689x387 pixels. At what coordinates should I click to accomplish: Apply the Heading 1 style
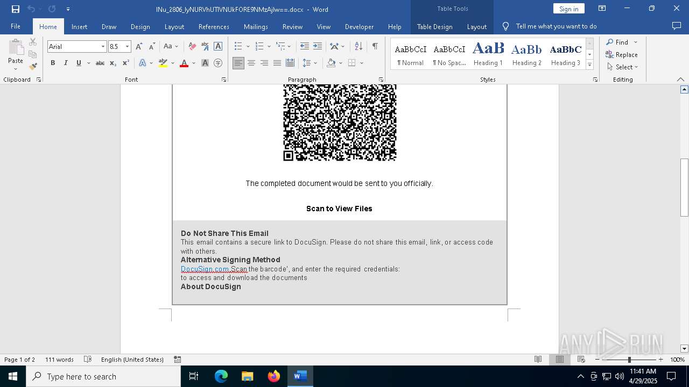(x=488, y=54)
